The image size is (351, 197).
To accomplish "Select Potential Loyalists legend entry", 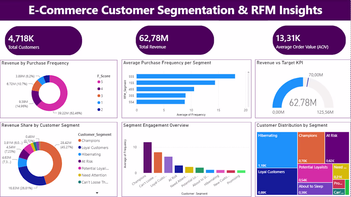I will tap(93, 168).
